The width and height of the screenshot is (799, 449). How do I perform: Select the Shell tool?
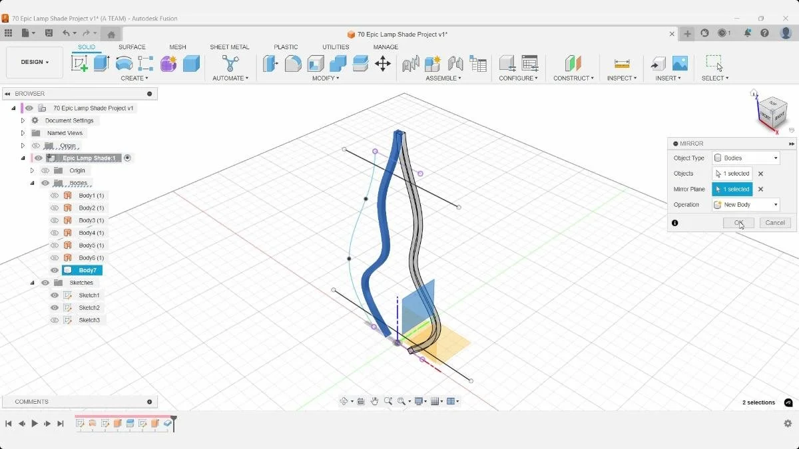(x=316, y=63)
